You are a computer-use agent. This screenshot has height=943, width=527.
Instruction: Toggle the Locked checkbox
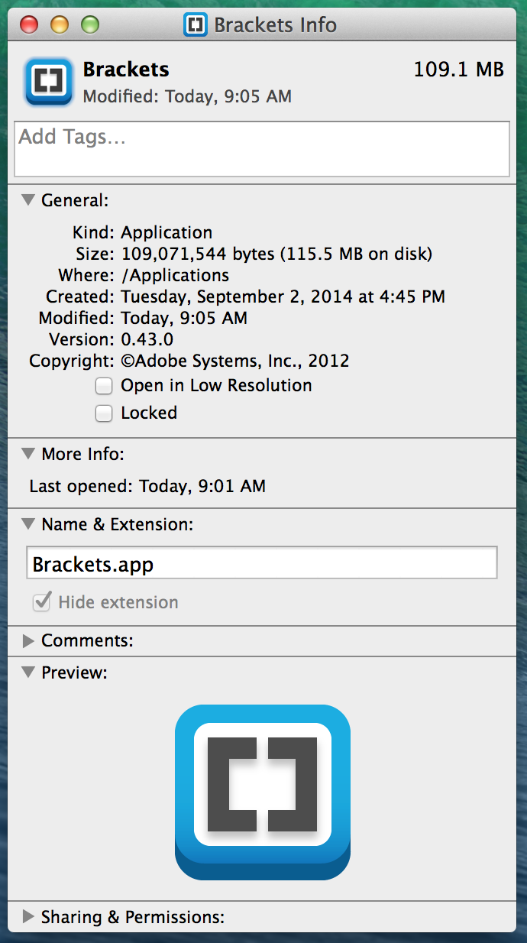pyautogui.click(x=103, y=413)
